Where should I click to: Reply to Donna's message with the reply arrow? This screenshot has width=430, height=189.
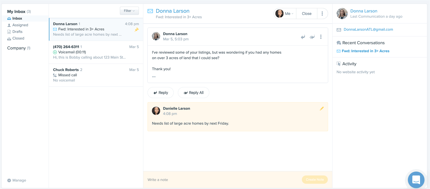coord(303,36)
